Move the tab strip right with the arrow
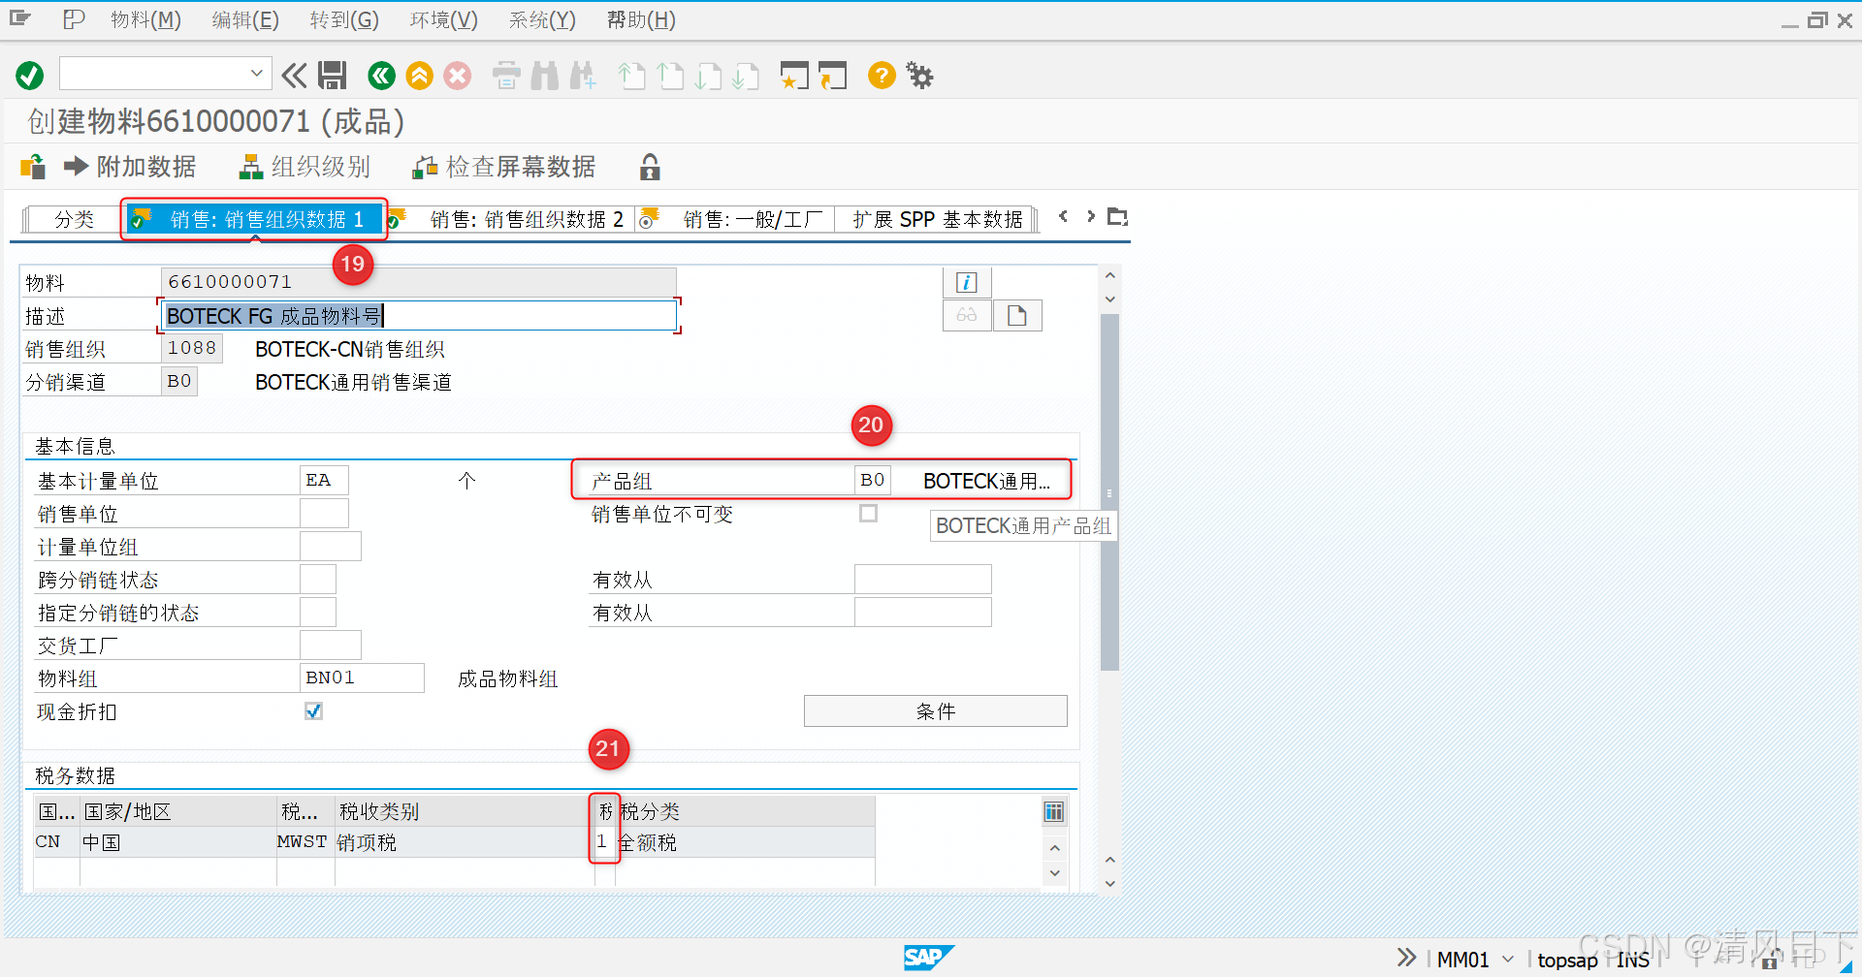 pos(1091,216)
